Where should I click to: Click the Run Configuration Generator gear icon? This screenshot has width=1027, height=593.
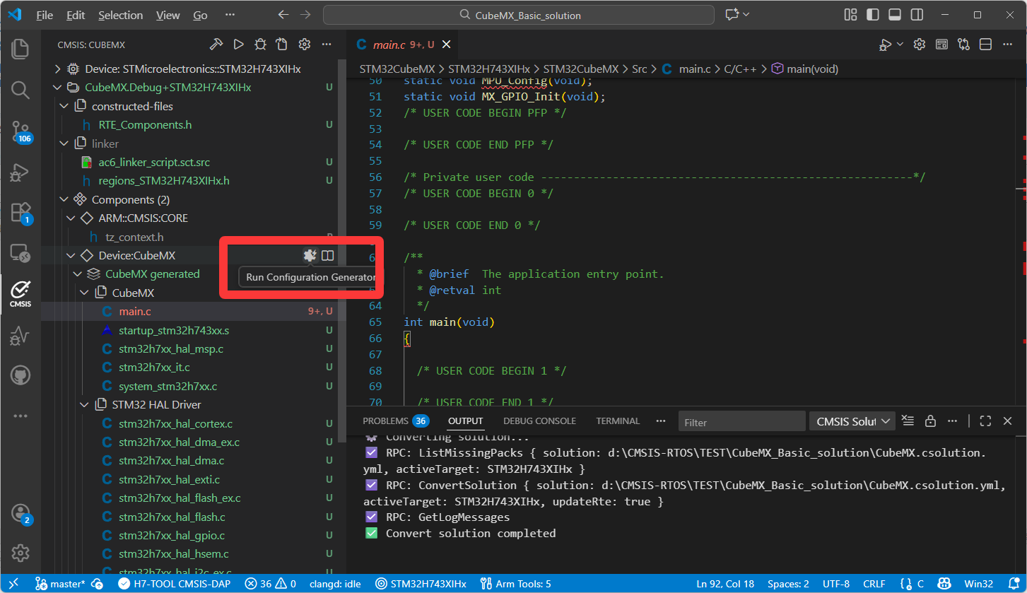click(x=309, y=255)
